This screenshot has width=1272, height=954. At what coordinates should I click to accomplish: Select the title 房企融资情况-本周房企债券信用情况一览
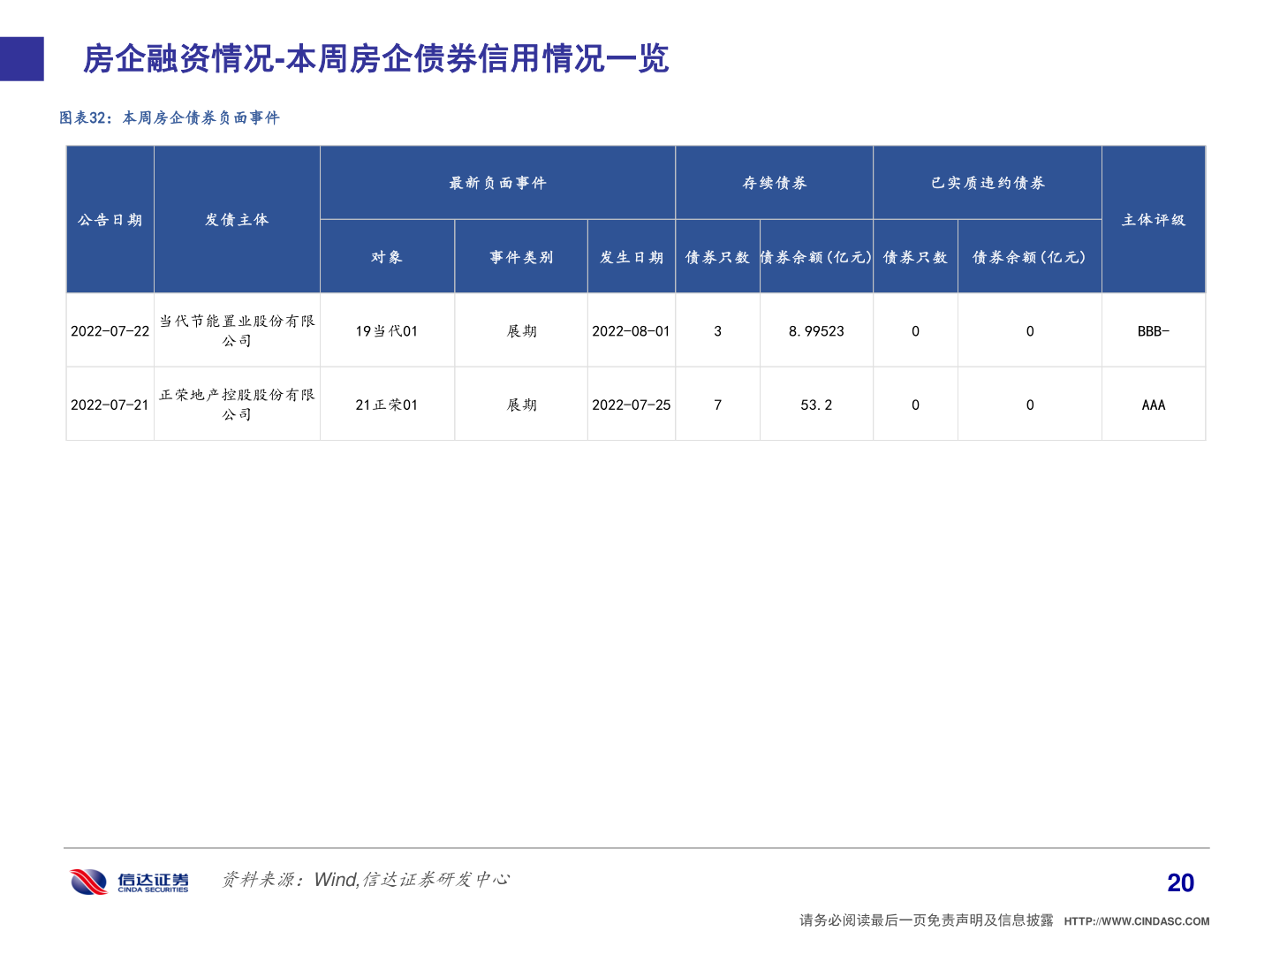[x=375, y=62]
